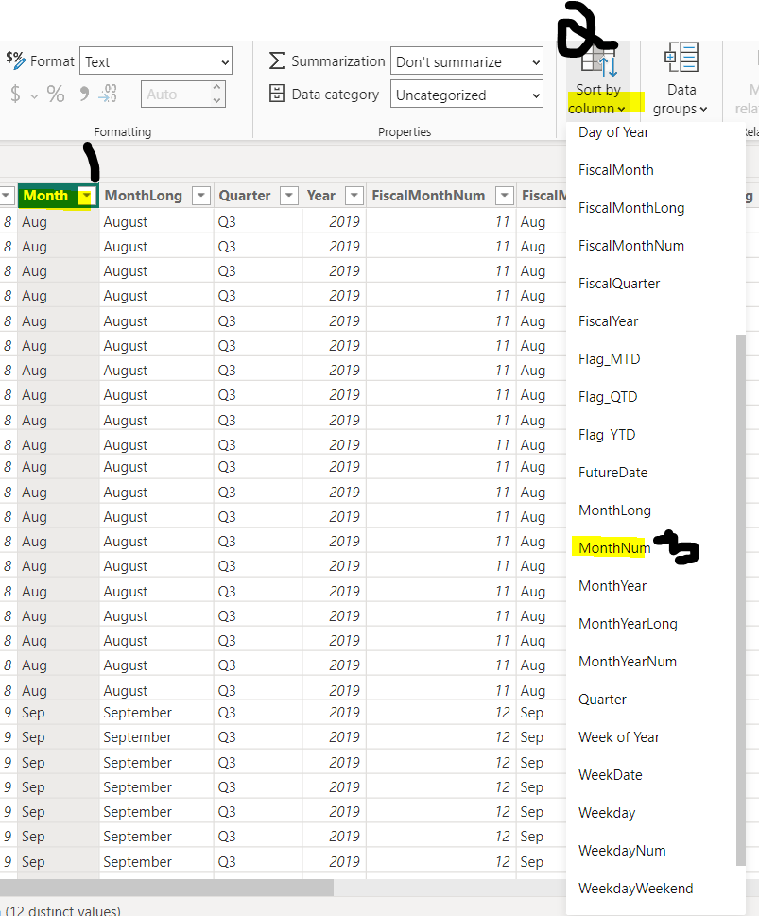The image size is (759, 916).
Task: Choose MonthYearLong in the sort list
Action: pos(628,624)
